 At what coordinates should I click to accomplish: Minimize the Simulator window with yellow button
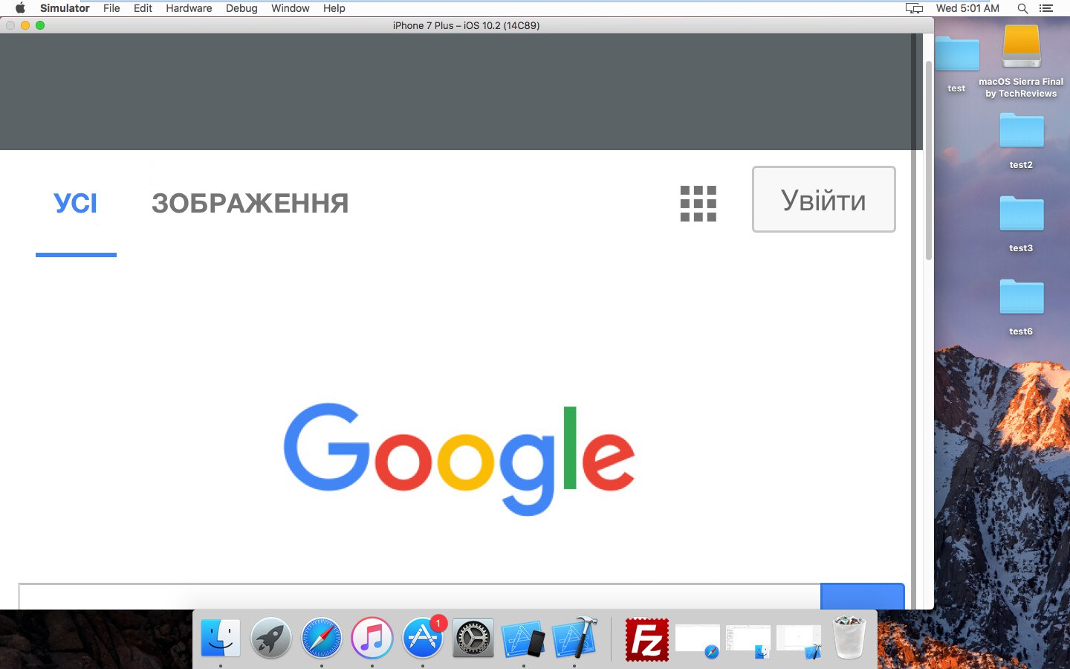click(25, 25)
